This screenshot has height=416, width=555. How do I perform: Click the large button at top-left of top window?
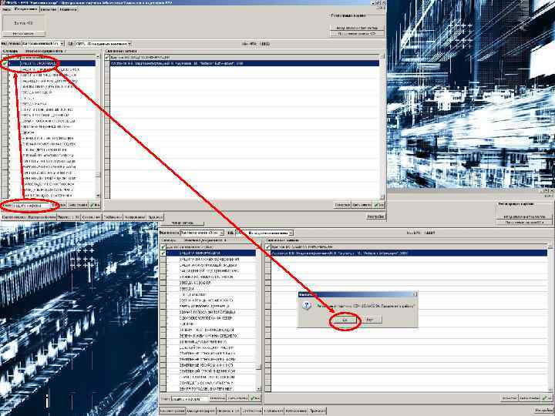click(23, 23)
